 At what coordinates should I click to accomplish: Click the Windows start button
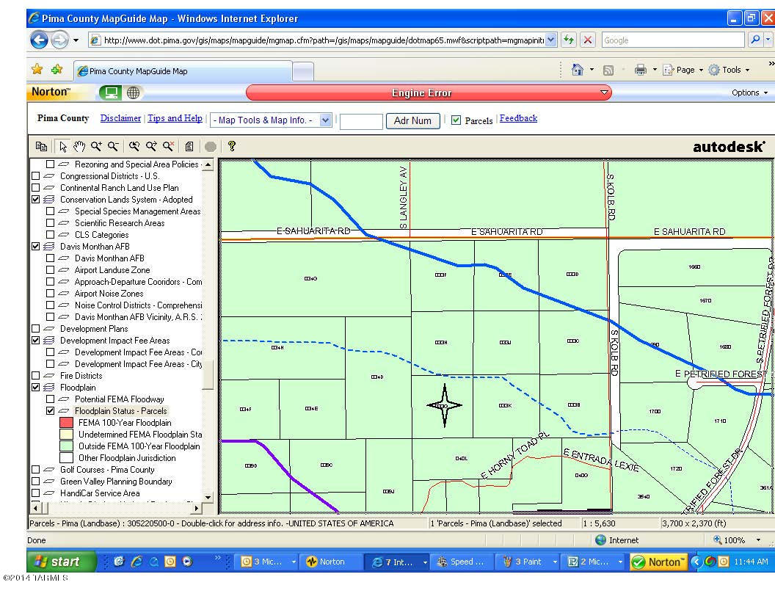(x=62, y=562)
